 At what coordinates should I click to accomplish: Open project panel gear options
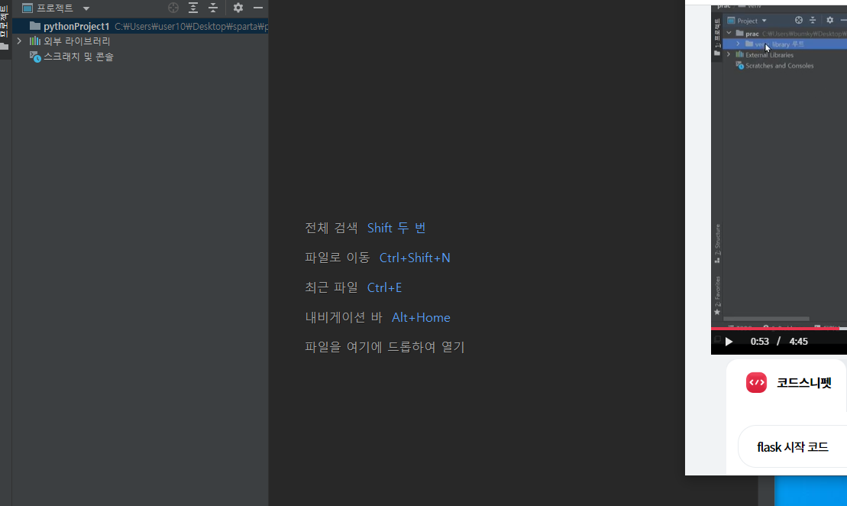(x=238, y=8)
